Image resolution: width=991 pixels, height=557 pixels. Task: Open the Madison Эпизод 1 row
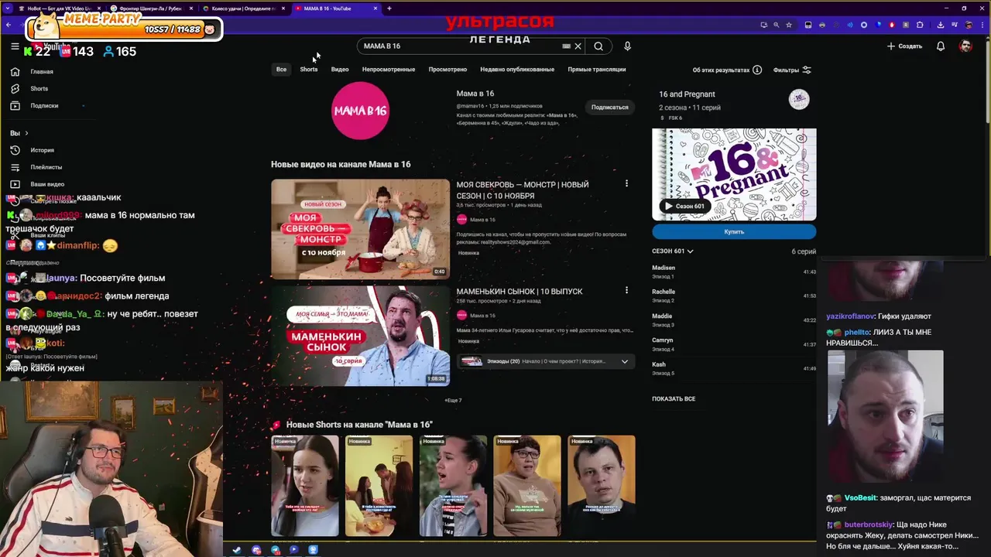click(x=734, y=272)
